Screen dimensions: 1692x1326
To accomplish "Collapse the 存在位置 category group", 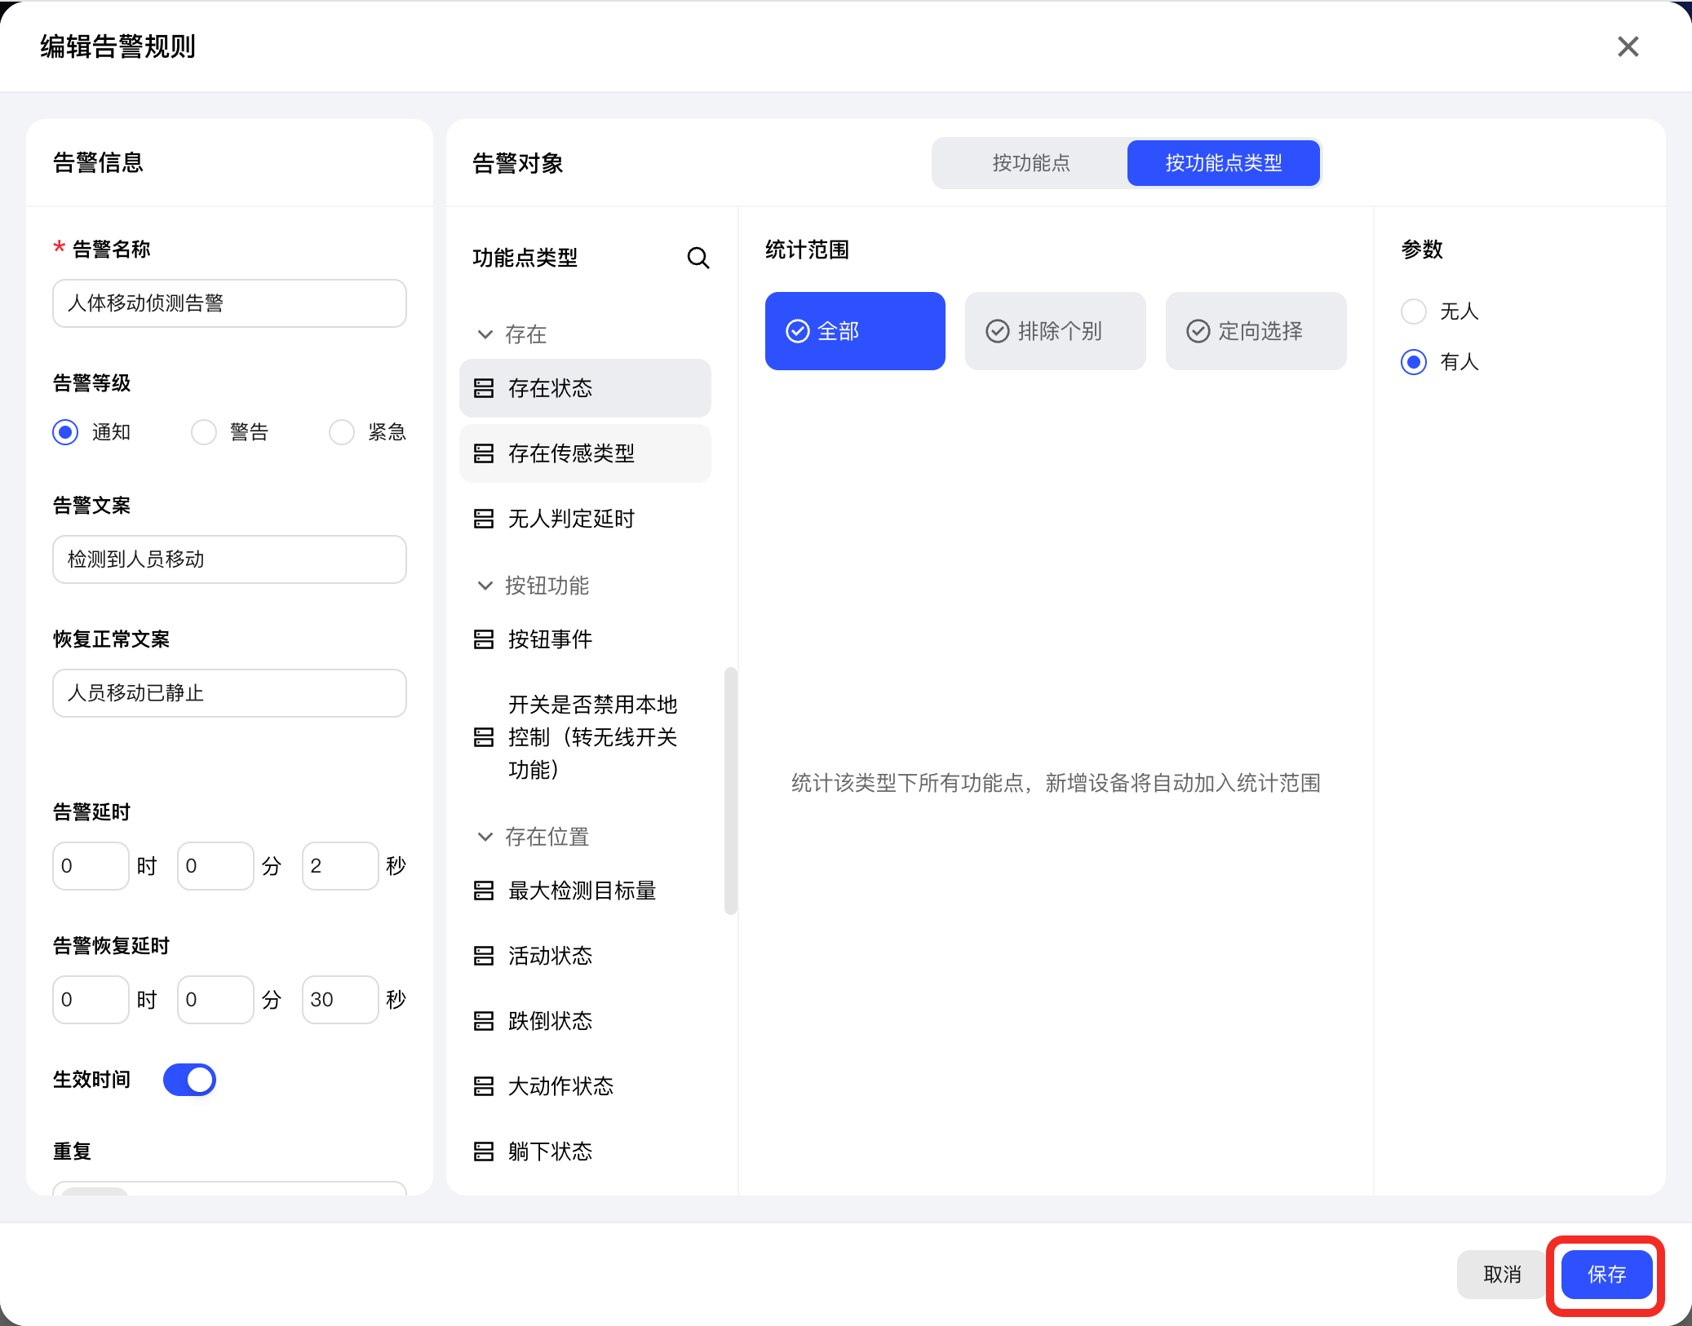I will (x=485, y=837).
